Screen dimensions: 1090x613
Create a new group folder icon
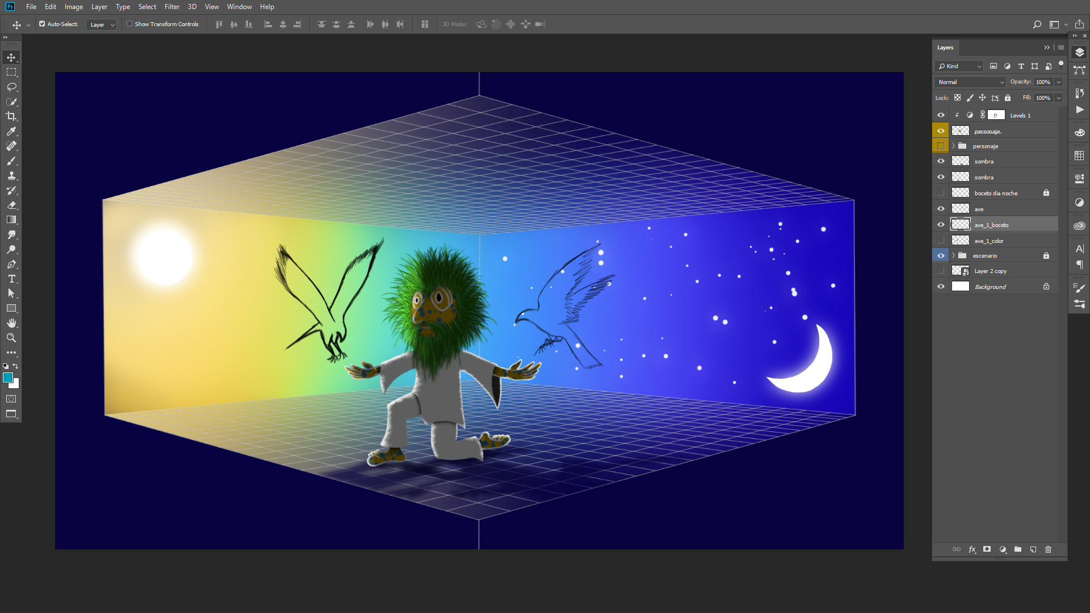(1018, 549)
